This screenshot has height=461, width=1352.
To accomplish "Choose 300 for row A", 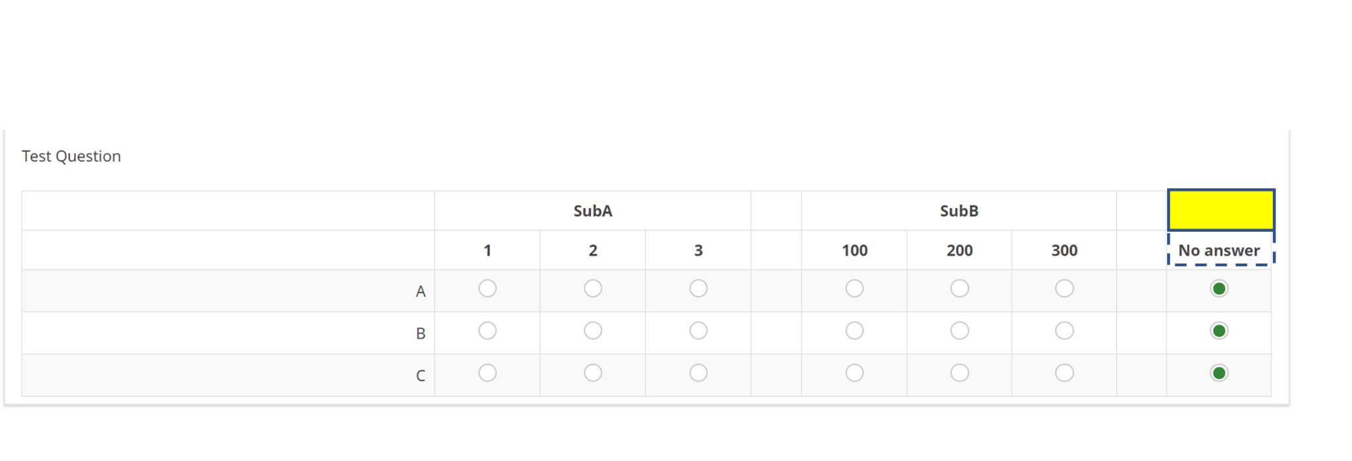I will [1064, 289].
